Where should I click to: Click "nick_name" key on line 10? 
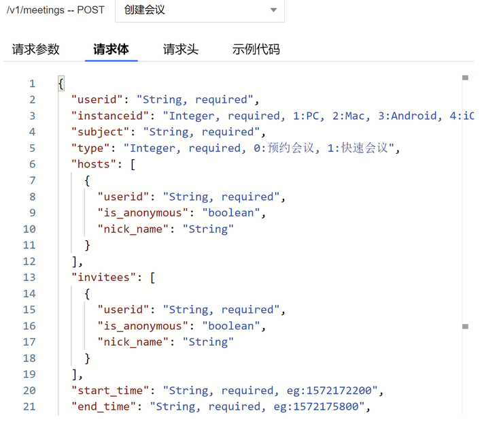[133, 229]
